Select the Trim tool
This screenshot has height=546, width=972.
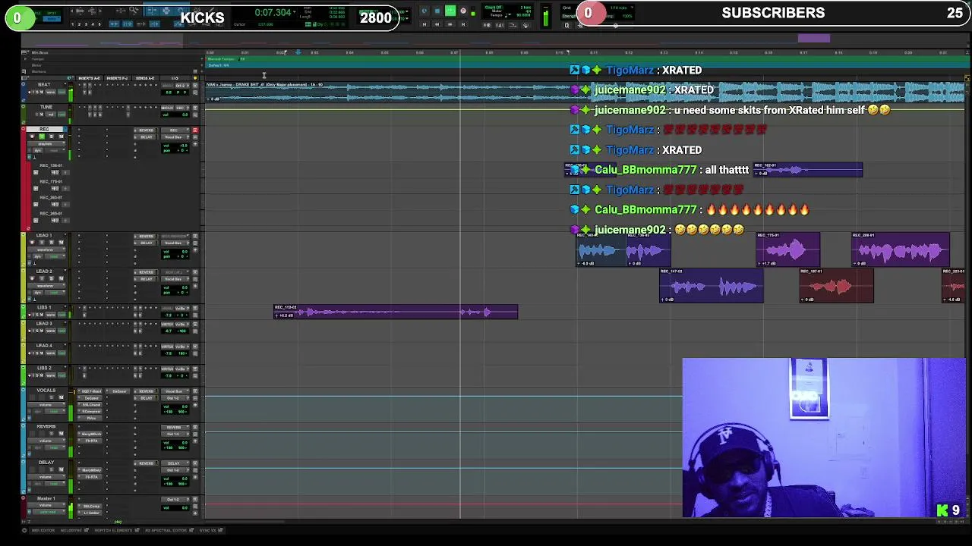point(152,11)
